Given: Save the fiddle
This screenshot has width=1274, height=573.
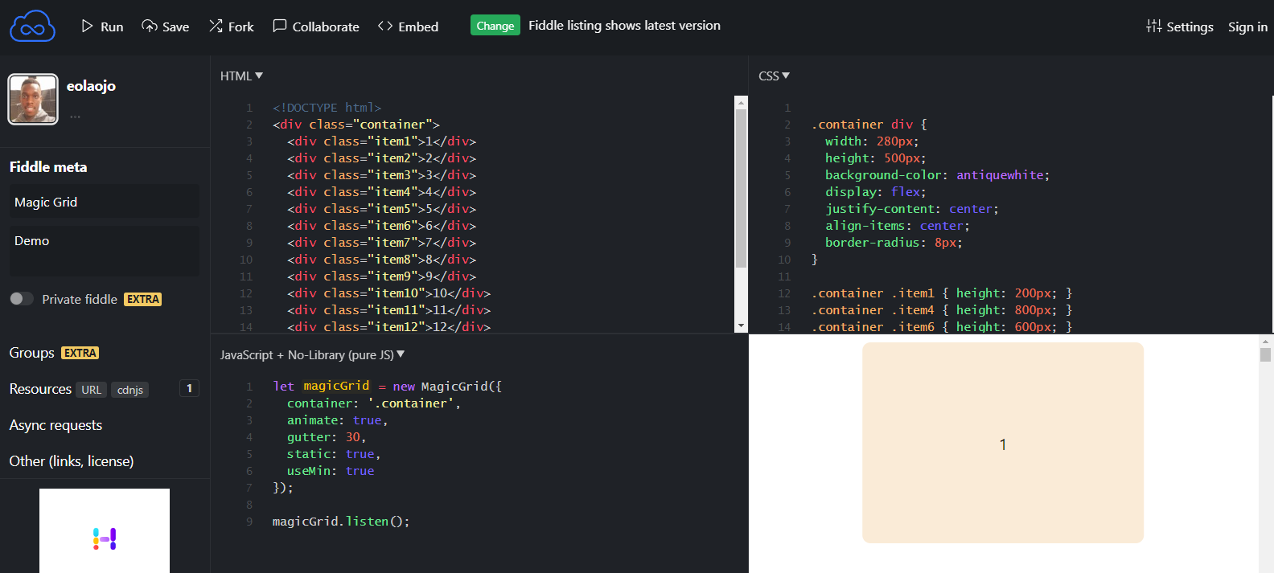Looking at the screenshot, I should point(166,27).
